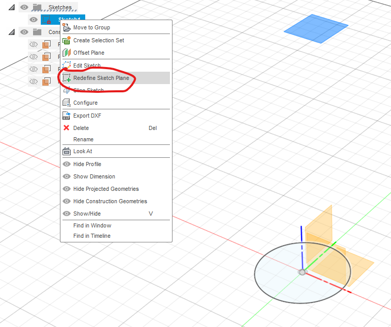
Task: Select Show Dimension in the context menu
Action: [94, 176]
